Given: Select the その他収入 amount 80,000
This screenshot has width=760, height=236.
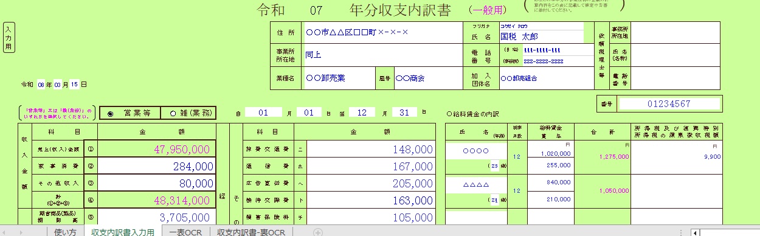Looking at the screenshot, I should (x=157, y=183).
